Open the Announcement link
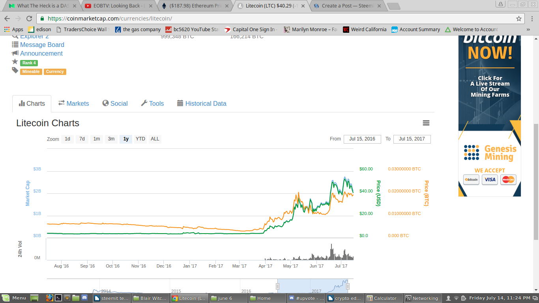539x303 pixels. coord(41,54)
